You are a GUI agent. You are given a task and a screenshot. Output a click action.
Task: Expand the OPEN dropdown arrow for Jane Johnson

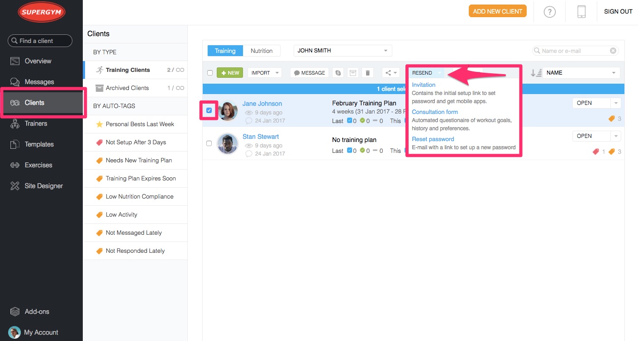(616, 103)
